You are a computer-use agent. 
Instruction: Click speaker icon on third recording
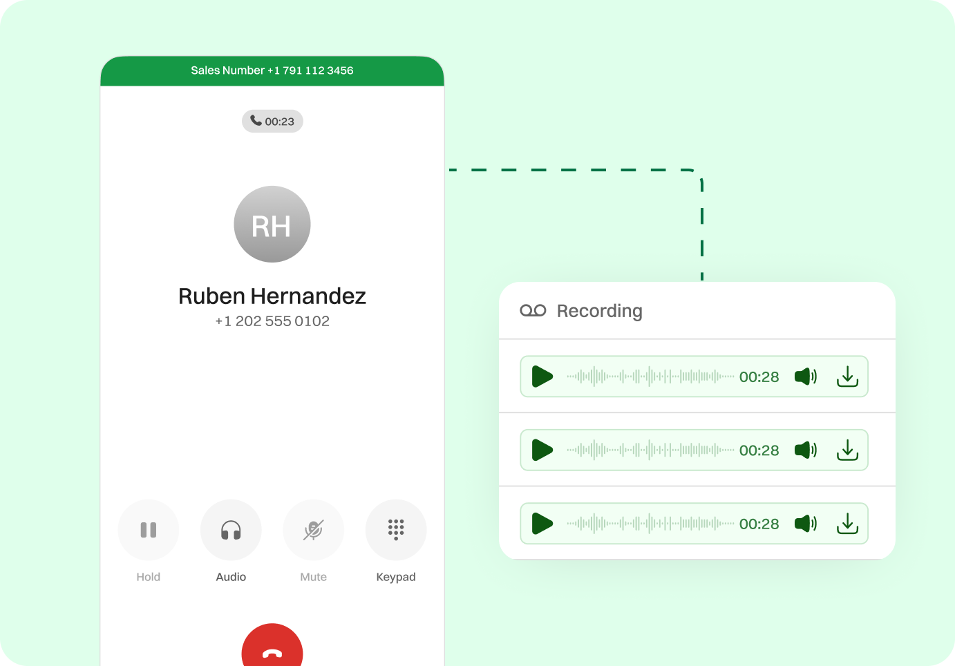805,524
